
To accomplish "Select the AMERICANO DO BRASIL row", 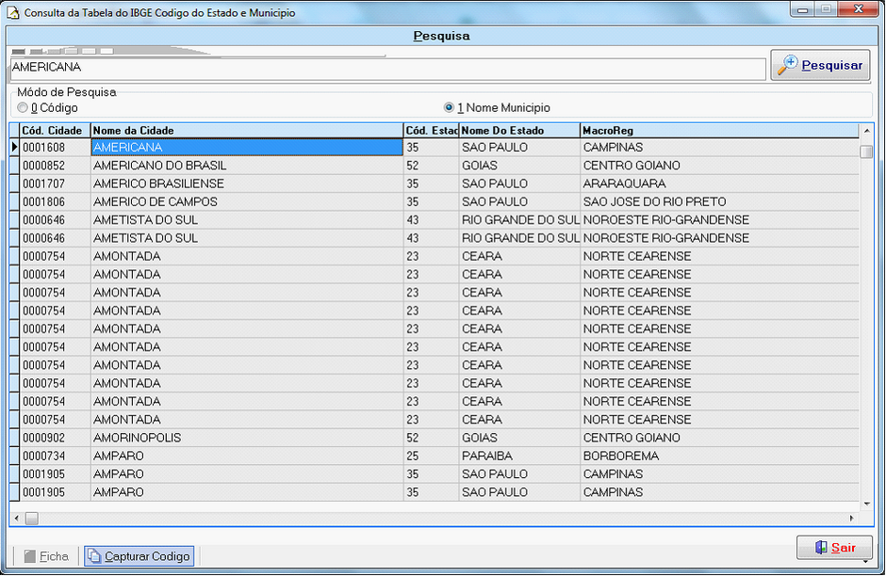I will coord(245,166).
